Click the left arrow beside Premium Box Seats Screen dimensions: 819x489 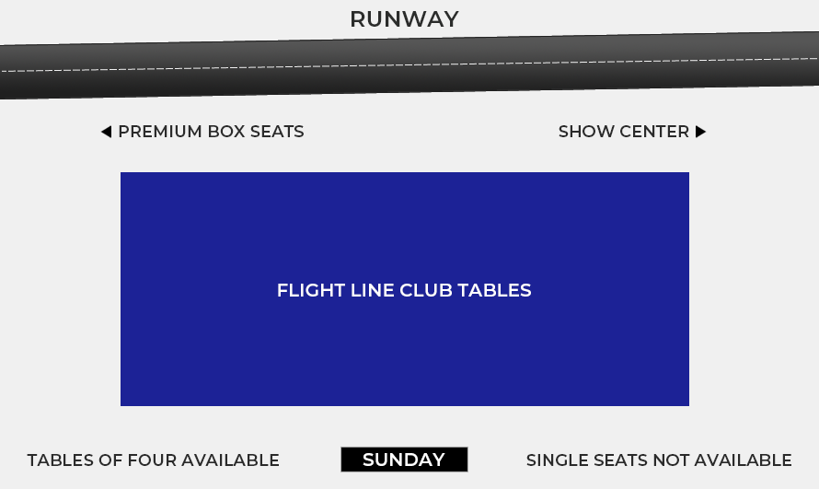pyautogui.click(x=106, y=132)
